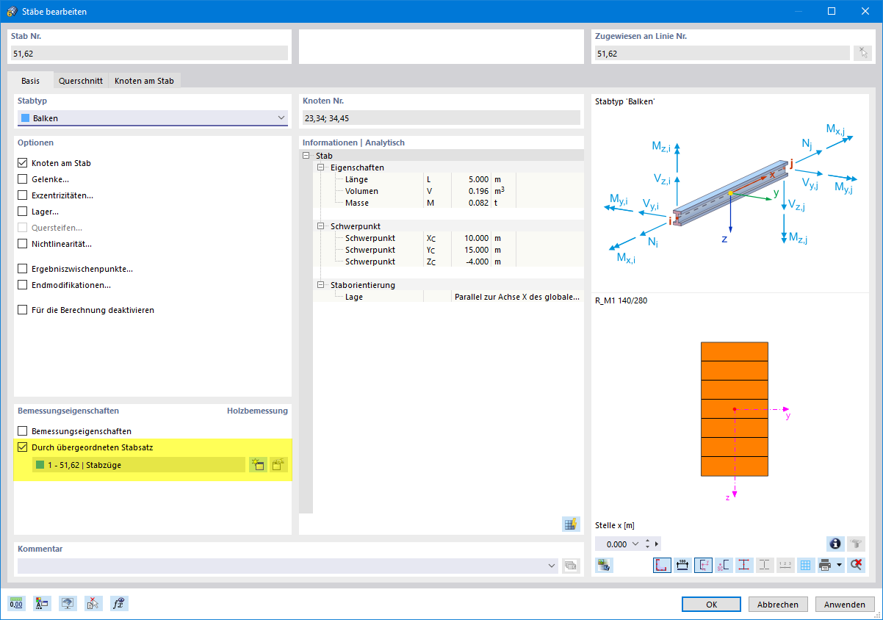
Task: Click the grayed cross-section edit icon
Action: [x=857, y=544]
